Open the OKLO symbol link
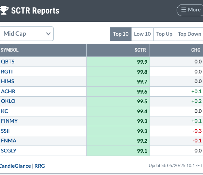This screenshot has width=203, height=175. tap(8, 101)
